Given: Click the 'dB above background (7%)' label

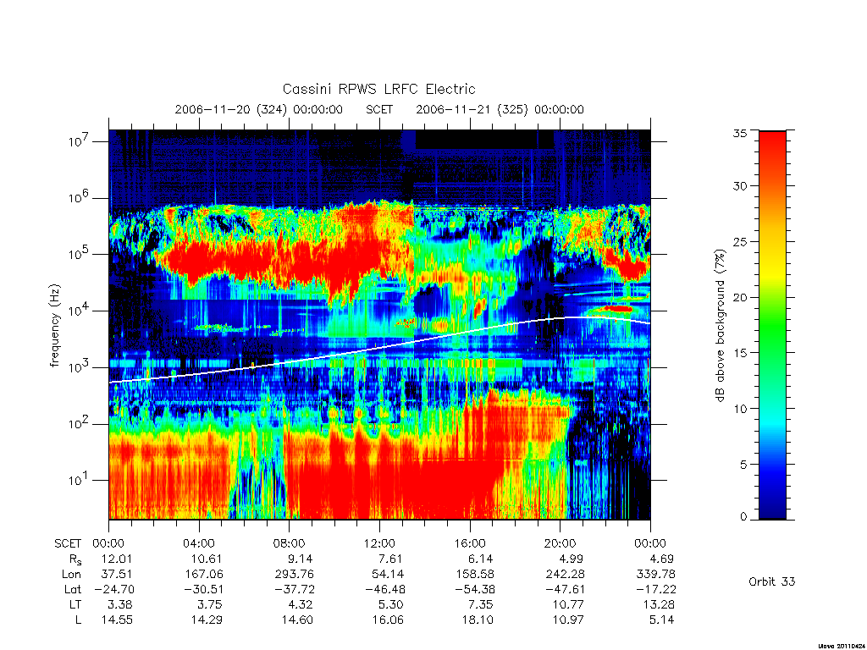Looking at the screenshot, I should tap(720, 326).
